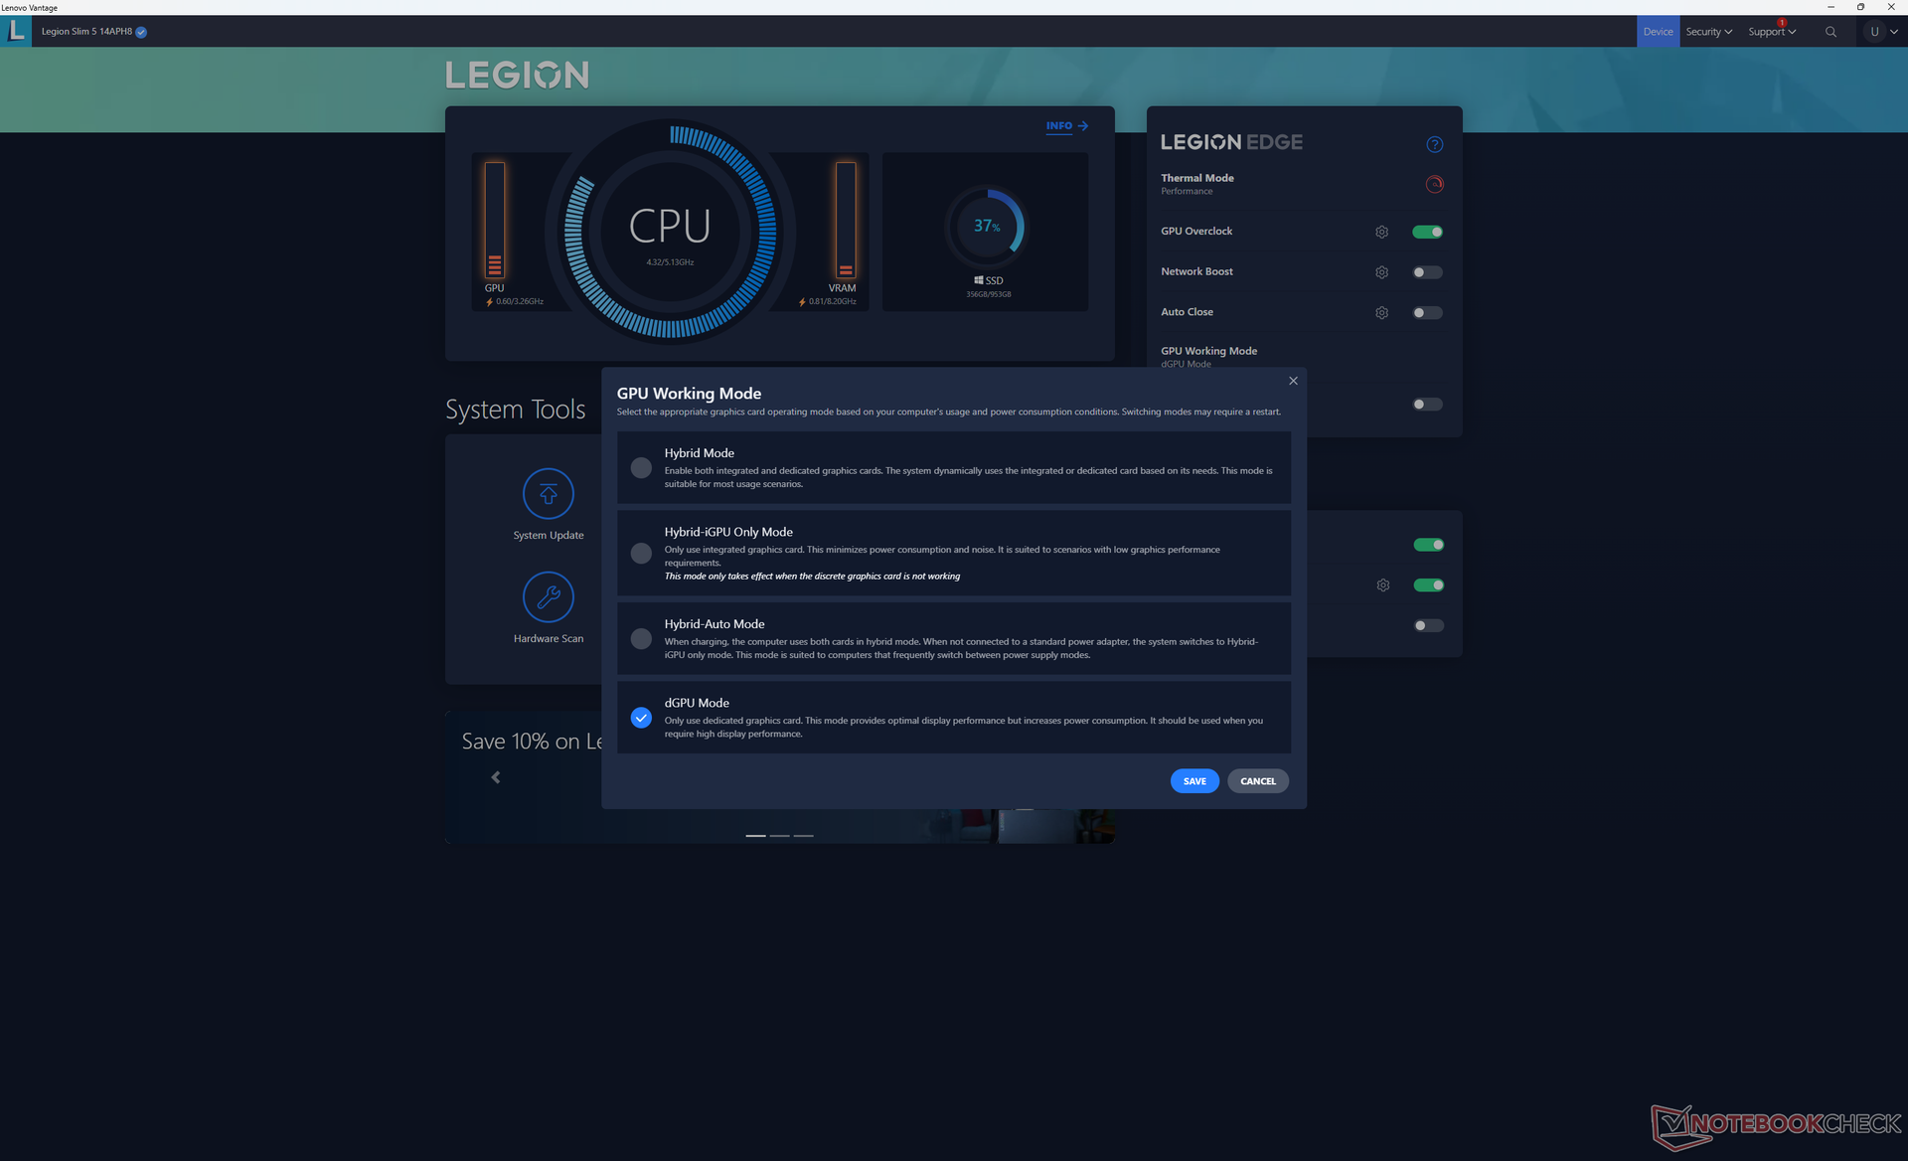The height and width of the screenshot is (1161, 1908).
Task: Open the search magnifier icon
Action: point(1830,32)
